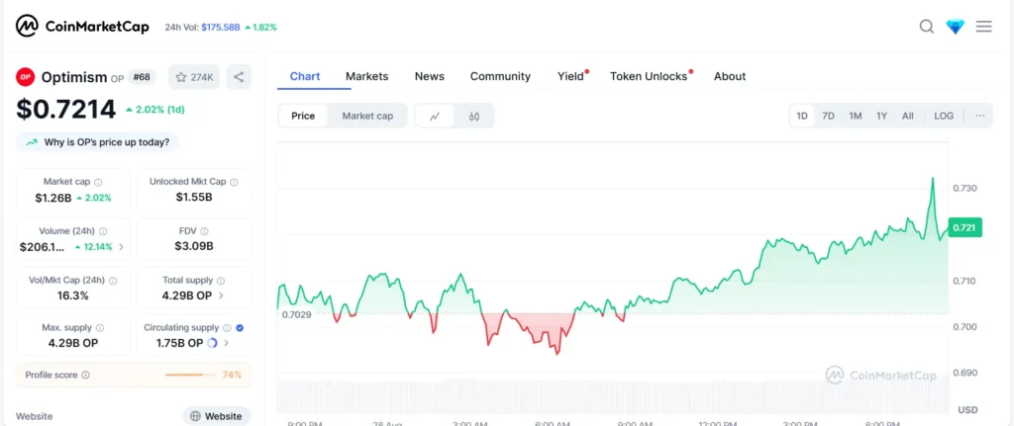Screen dimensions: 1014x426
Task: Click the share icon button
Action: pos(239,77)
